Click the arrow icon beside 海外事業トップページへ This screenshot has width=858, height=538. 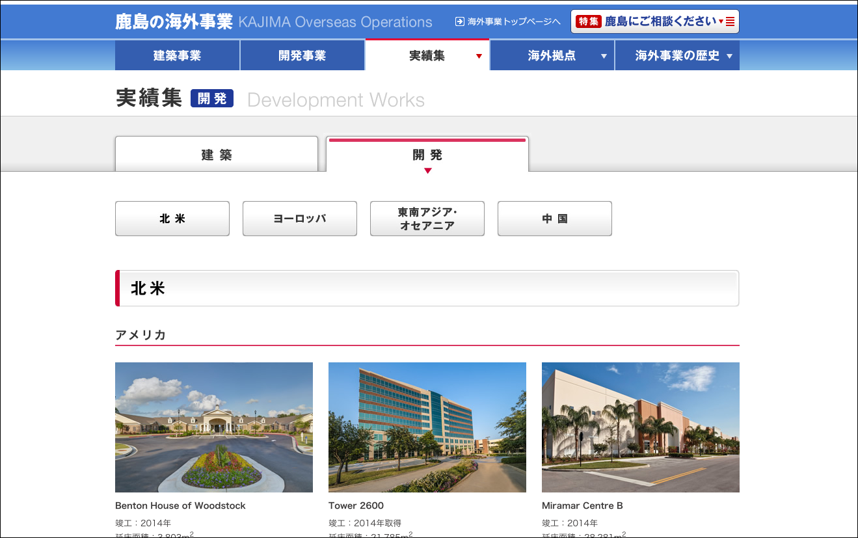[460, 21]
